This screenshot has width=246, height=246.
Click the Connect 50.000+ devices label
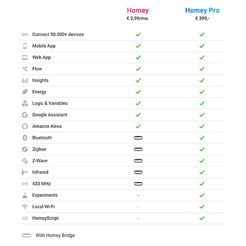click(58, 34)
